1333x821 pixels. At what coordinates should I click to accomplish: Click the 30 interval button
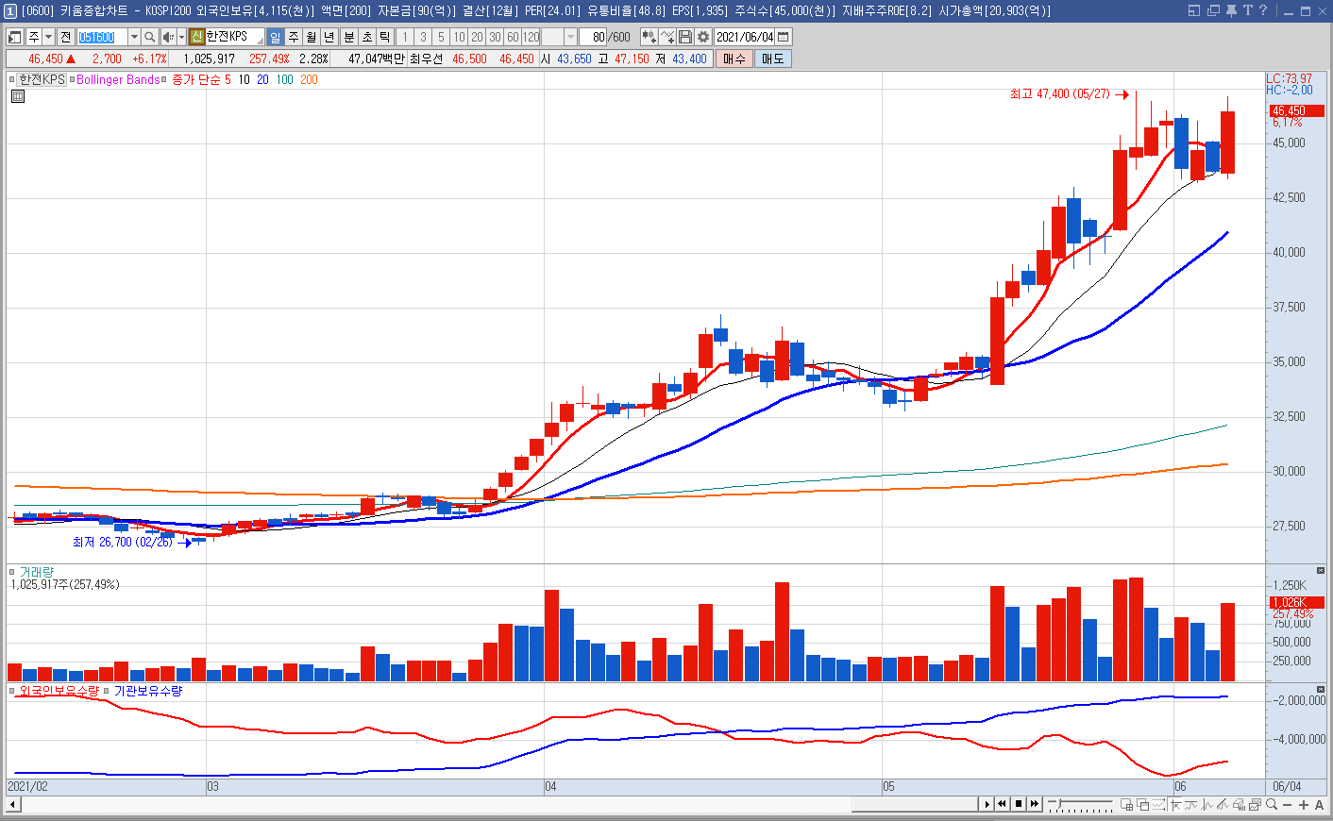coord(495,37)
